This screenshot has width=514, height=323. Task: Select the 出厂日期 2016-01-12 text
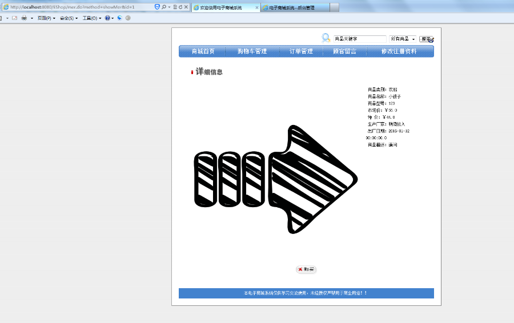pyautogui.click(x=388, y=131)
